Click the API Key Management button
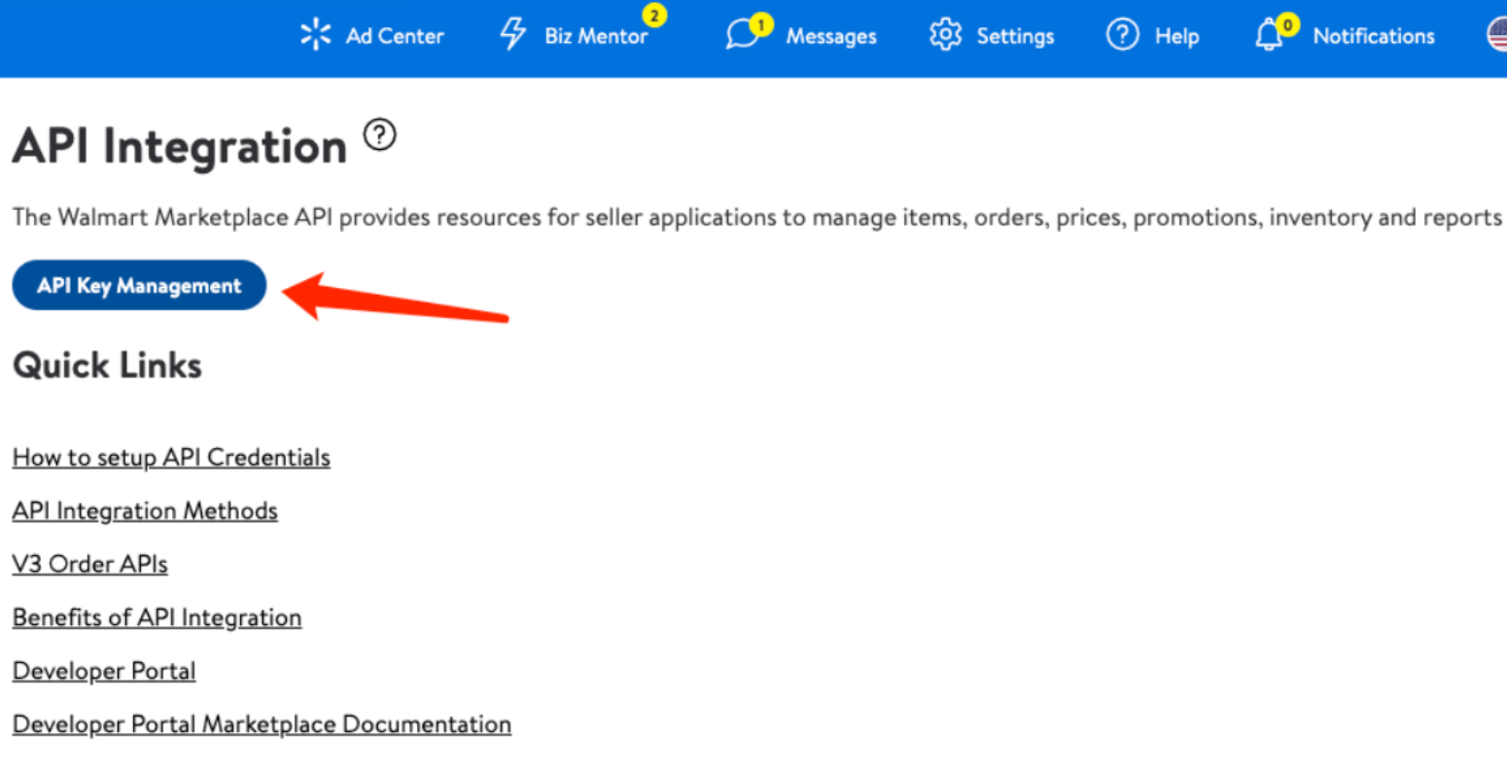This screenshot has width=1507, height=775. tap(139, 285)
